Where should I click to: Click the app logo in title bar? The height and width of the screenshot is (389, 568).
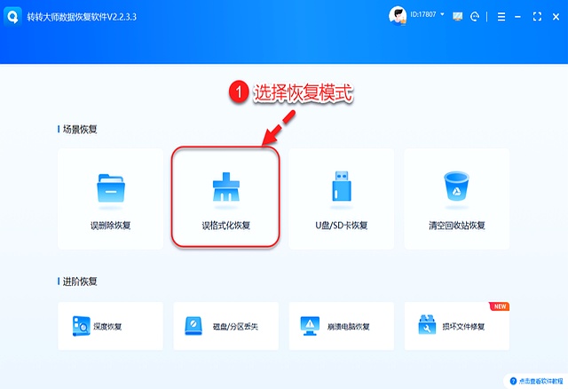click(12, 16)
